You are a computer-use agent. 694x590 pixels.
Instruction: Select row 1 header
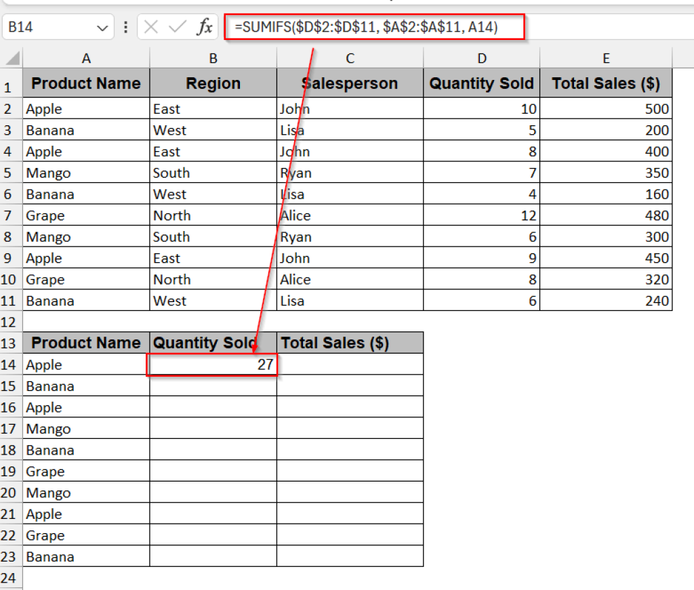(11, 83)
